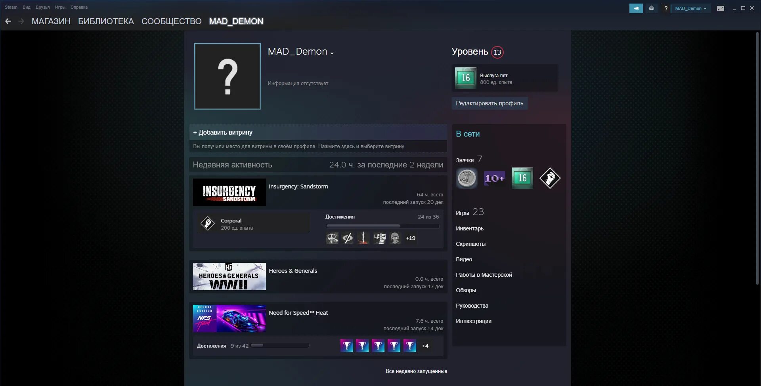This screenshot has height=386, width=761.
Task: Open the Друзья menu
Action: [x=43, y=7]
